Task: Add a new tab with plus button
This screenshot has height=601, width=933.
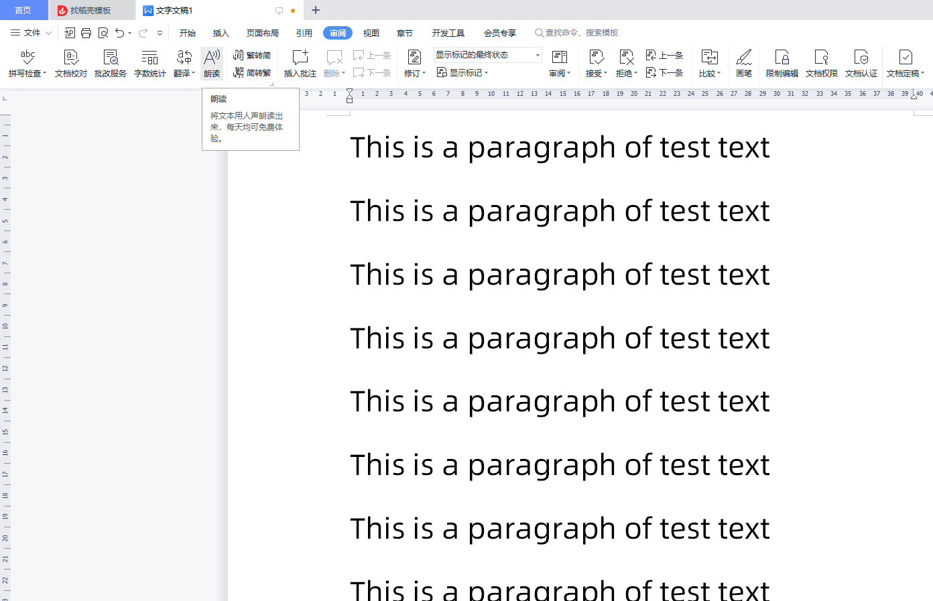Action: click(316, 10)
